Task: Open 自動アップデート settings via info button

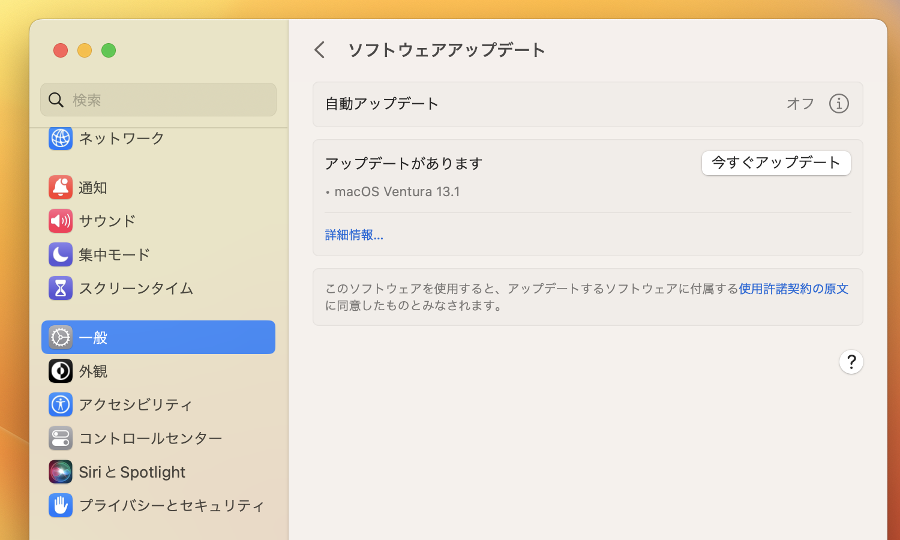Action: click(838, 103)
